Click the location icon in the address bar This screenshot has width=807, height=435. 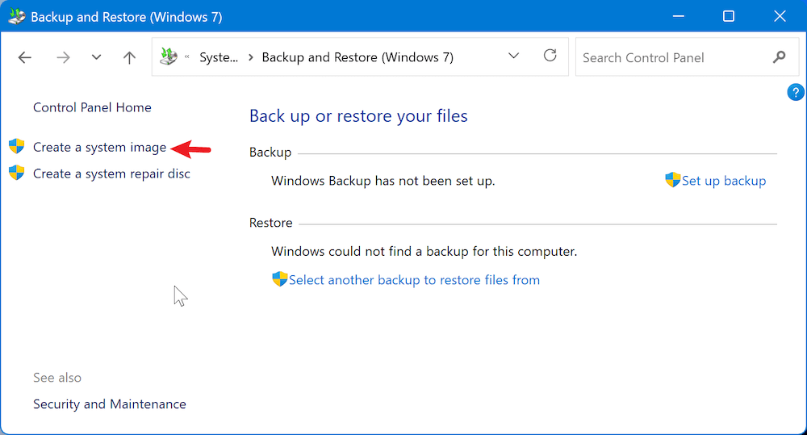(169, 57)
